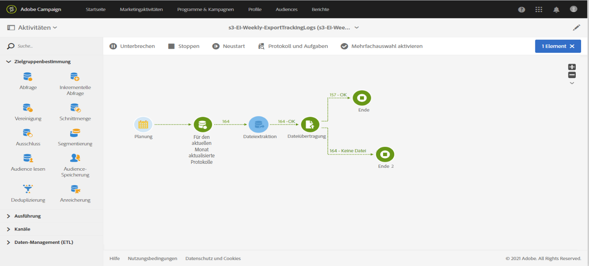The width and height of the screenshot is (589, 266).
Task: Click the Dateiextraktion node
Action: tap(258, 124)
